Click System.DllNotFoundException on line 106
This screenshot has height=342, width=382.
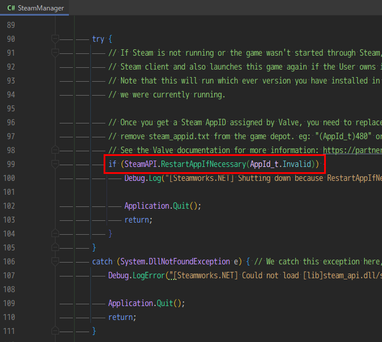point(175,261)
